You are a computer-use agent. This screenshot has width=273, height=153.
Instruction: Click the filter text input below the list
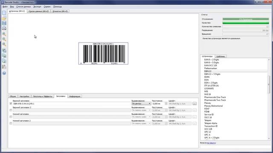click(x=235, y=147)
